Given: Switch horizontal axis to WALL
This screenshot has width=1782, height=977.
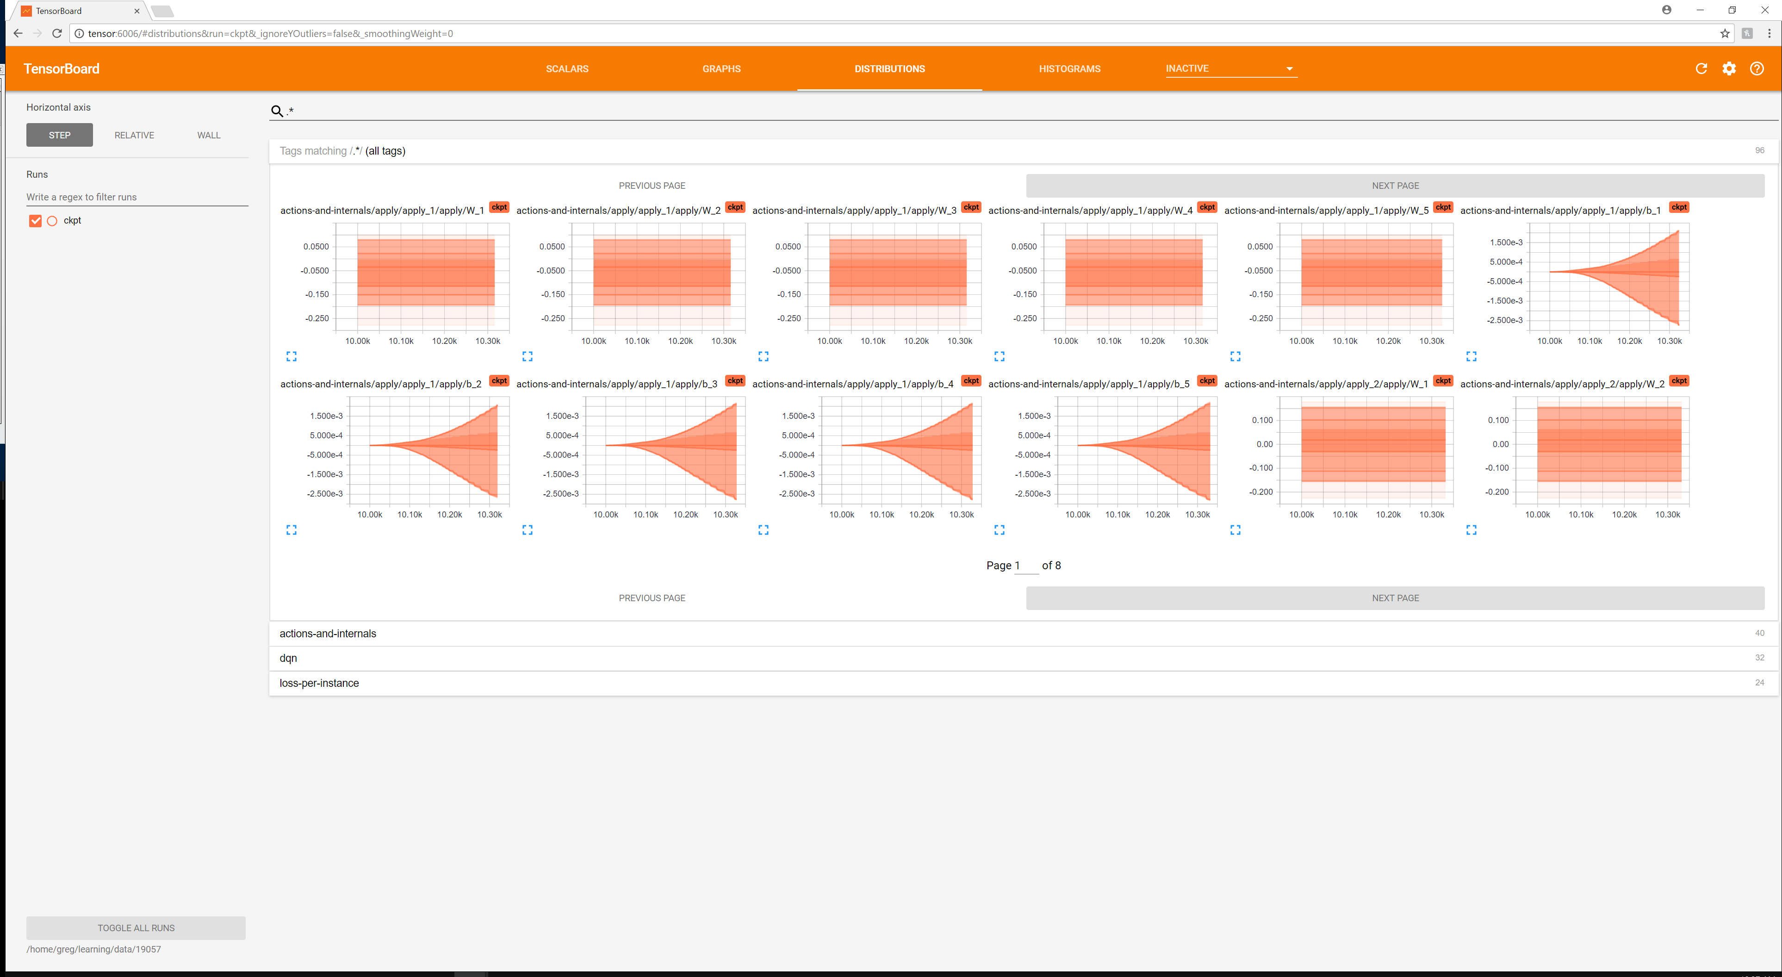Looking at the screenshot, I should point(207,135).
